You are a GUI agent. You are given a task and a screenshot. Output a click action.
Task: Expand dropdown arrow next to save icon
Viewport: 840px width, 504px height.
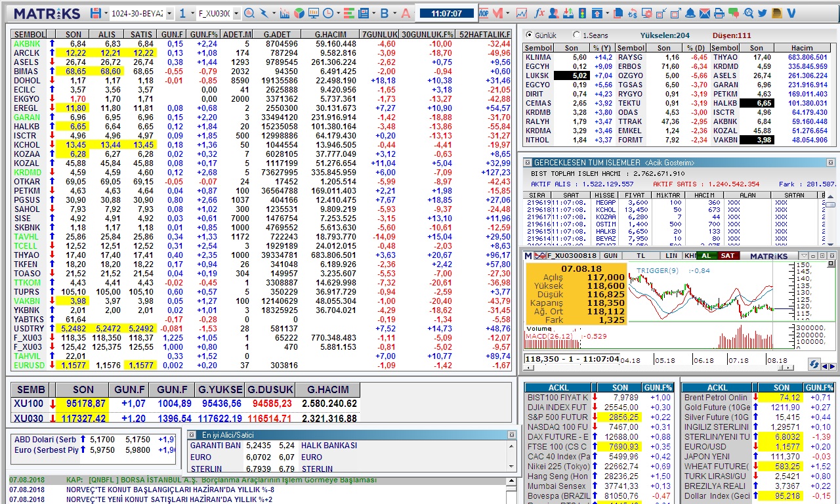click(x=106, y=13)
